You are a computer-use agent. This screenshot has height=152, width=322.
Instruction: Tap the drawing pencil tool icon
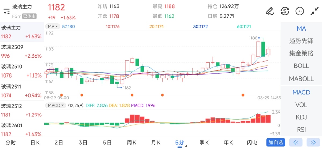269,11
